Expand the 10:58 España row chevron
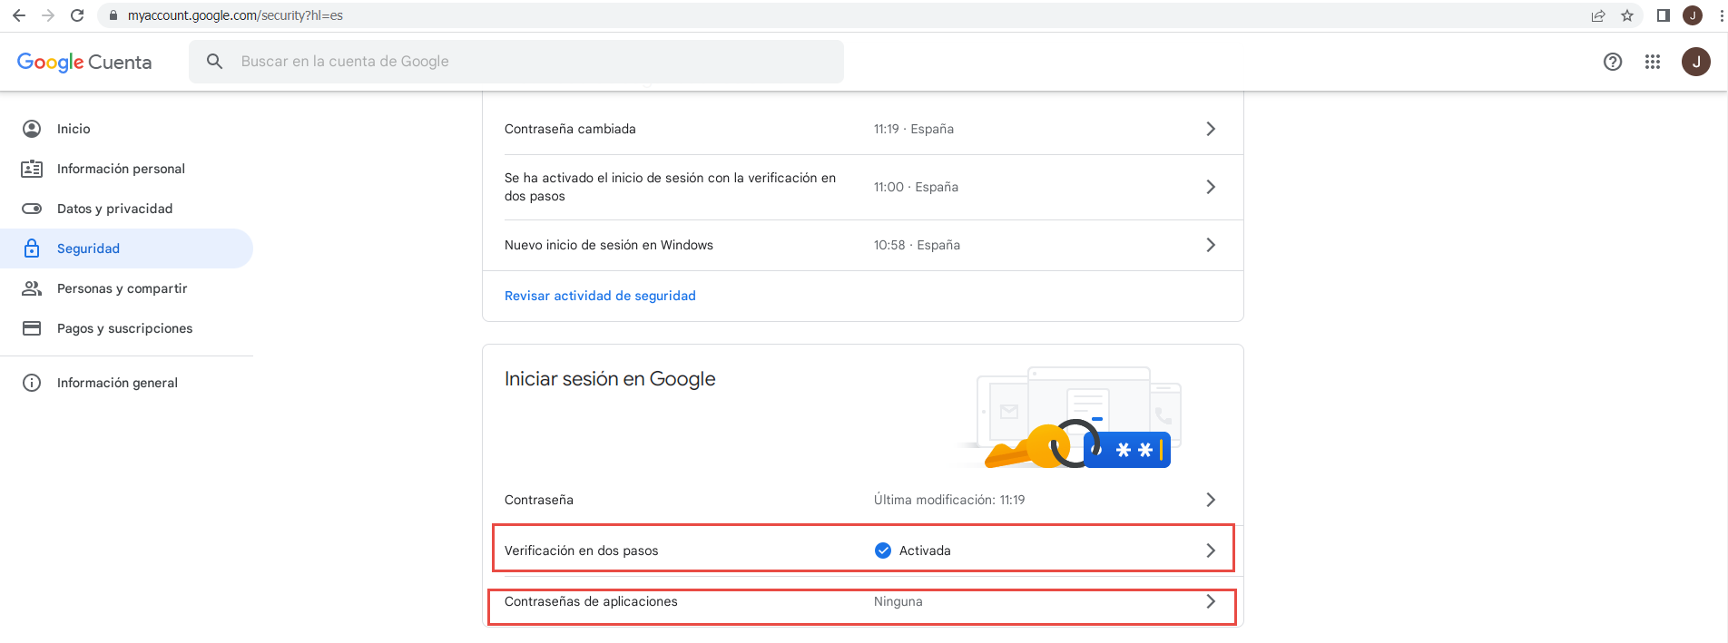 point(1211,245)
